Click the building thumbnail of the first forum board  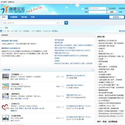point(6,77)
